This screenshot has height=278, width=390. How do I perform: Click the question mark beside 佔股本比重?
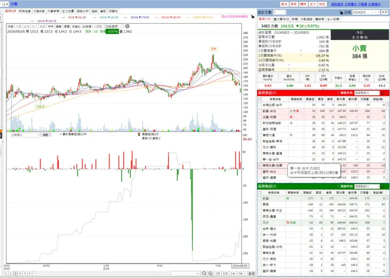(289, 65)
